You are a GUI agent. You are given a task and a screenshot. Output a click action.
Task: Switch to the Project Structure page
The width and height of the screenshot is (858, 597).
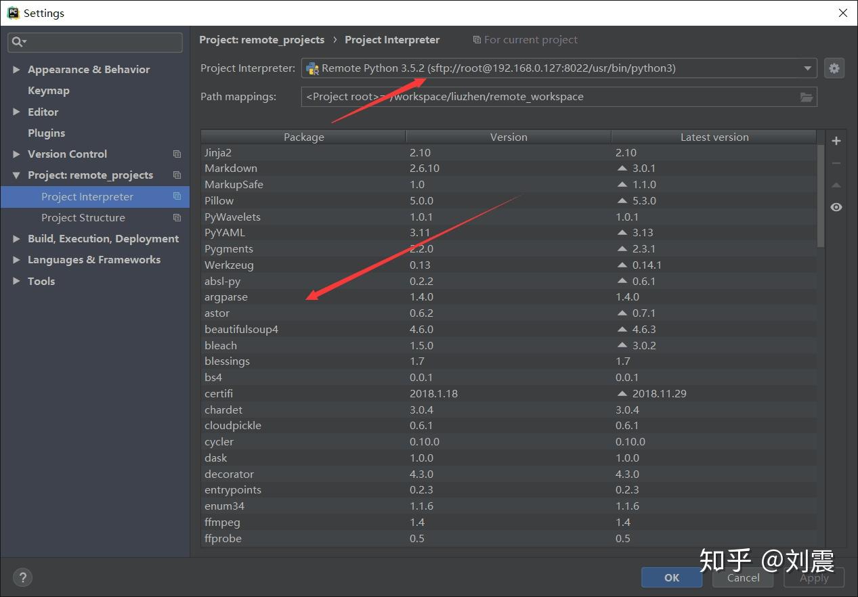(83, 217)
